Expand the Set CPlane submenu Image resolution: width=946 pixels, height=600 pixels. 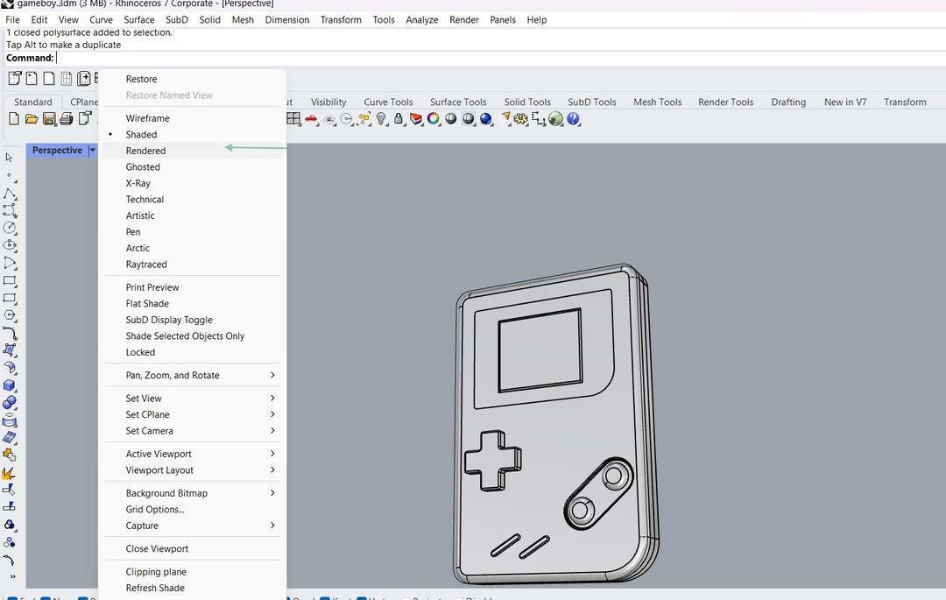[x=192, y=414]
